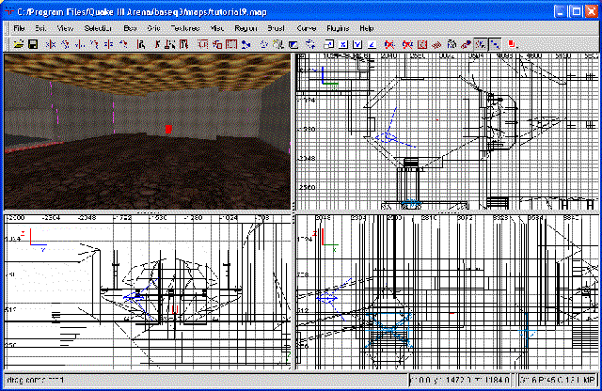Apply CSG Subtract from the toolbar
Viewport: 602px width, 391px height.
coord(203,44)
